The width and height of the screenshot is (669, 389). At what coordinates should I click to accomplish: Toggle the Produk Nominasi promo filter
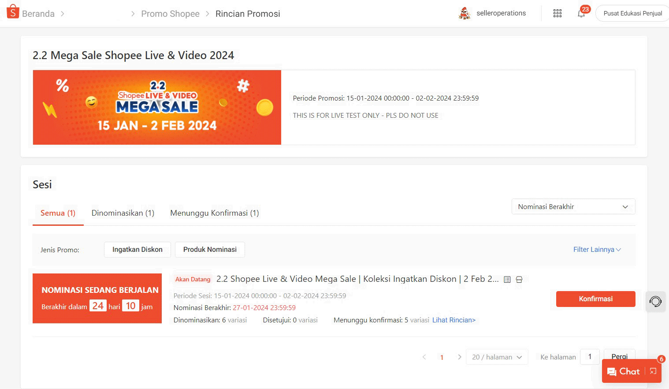pos(210,250)
